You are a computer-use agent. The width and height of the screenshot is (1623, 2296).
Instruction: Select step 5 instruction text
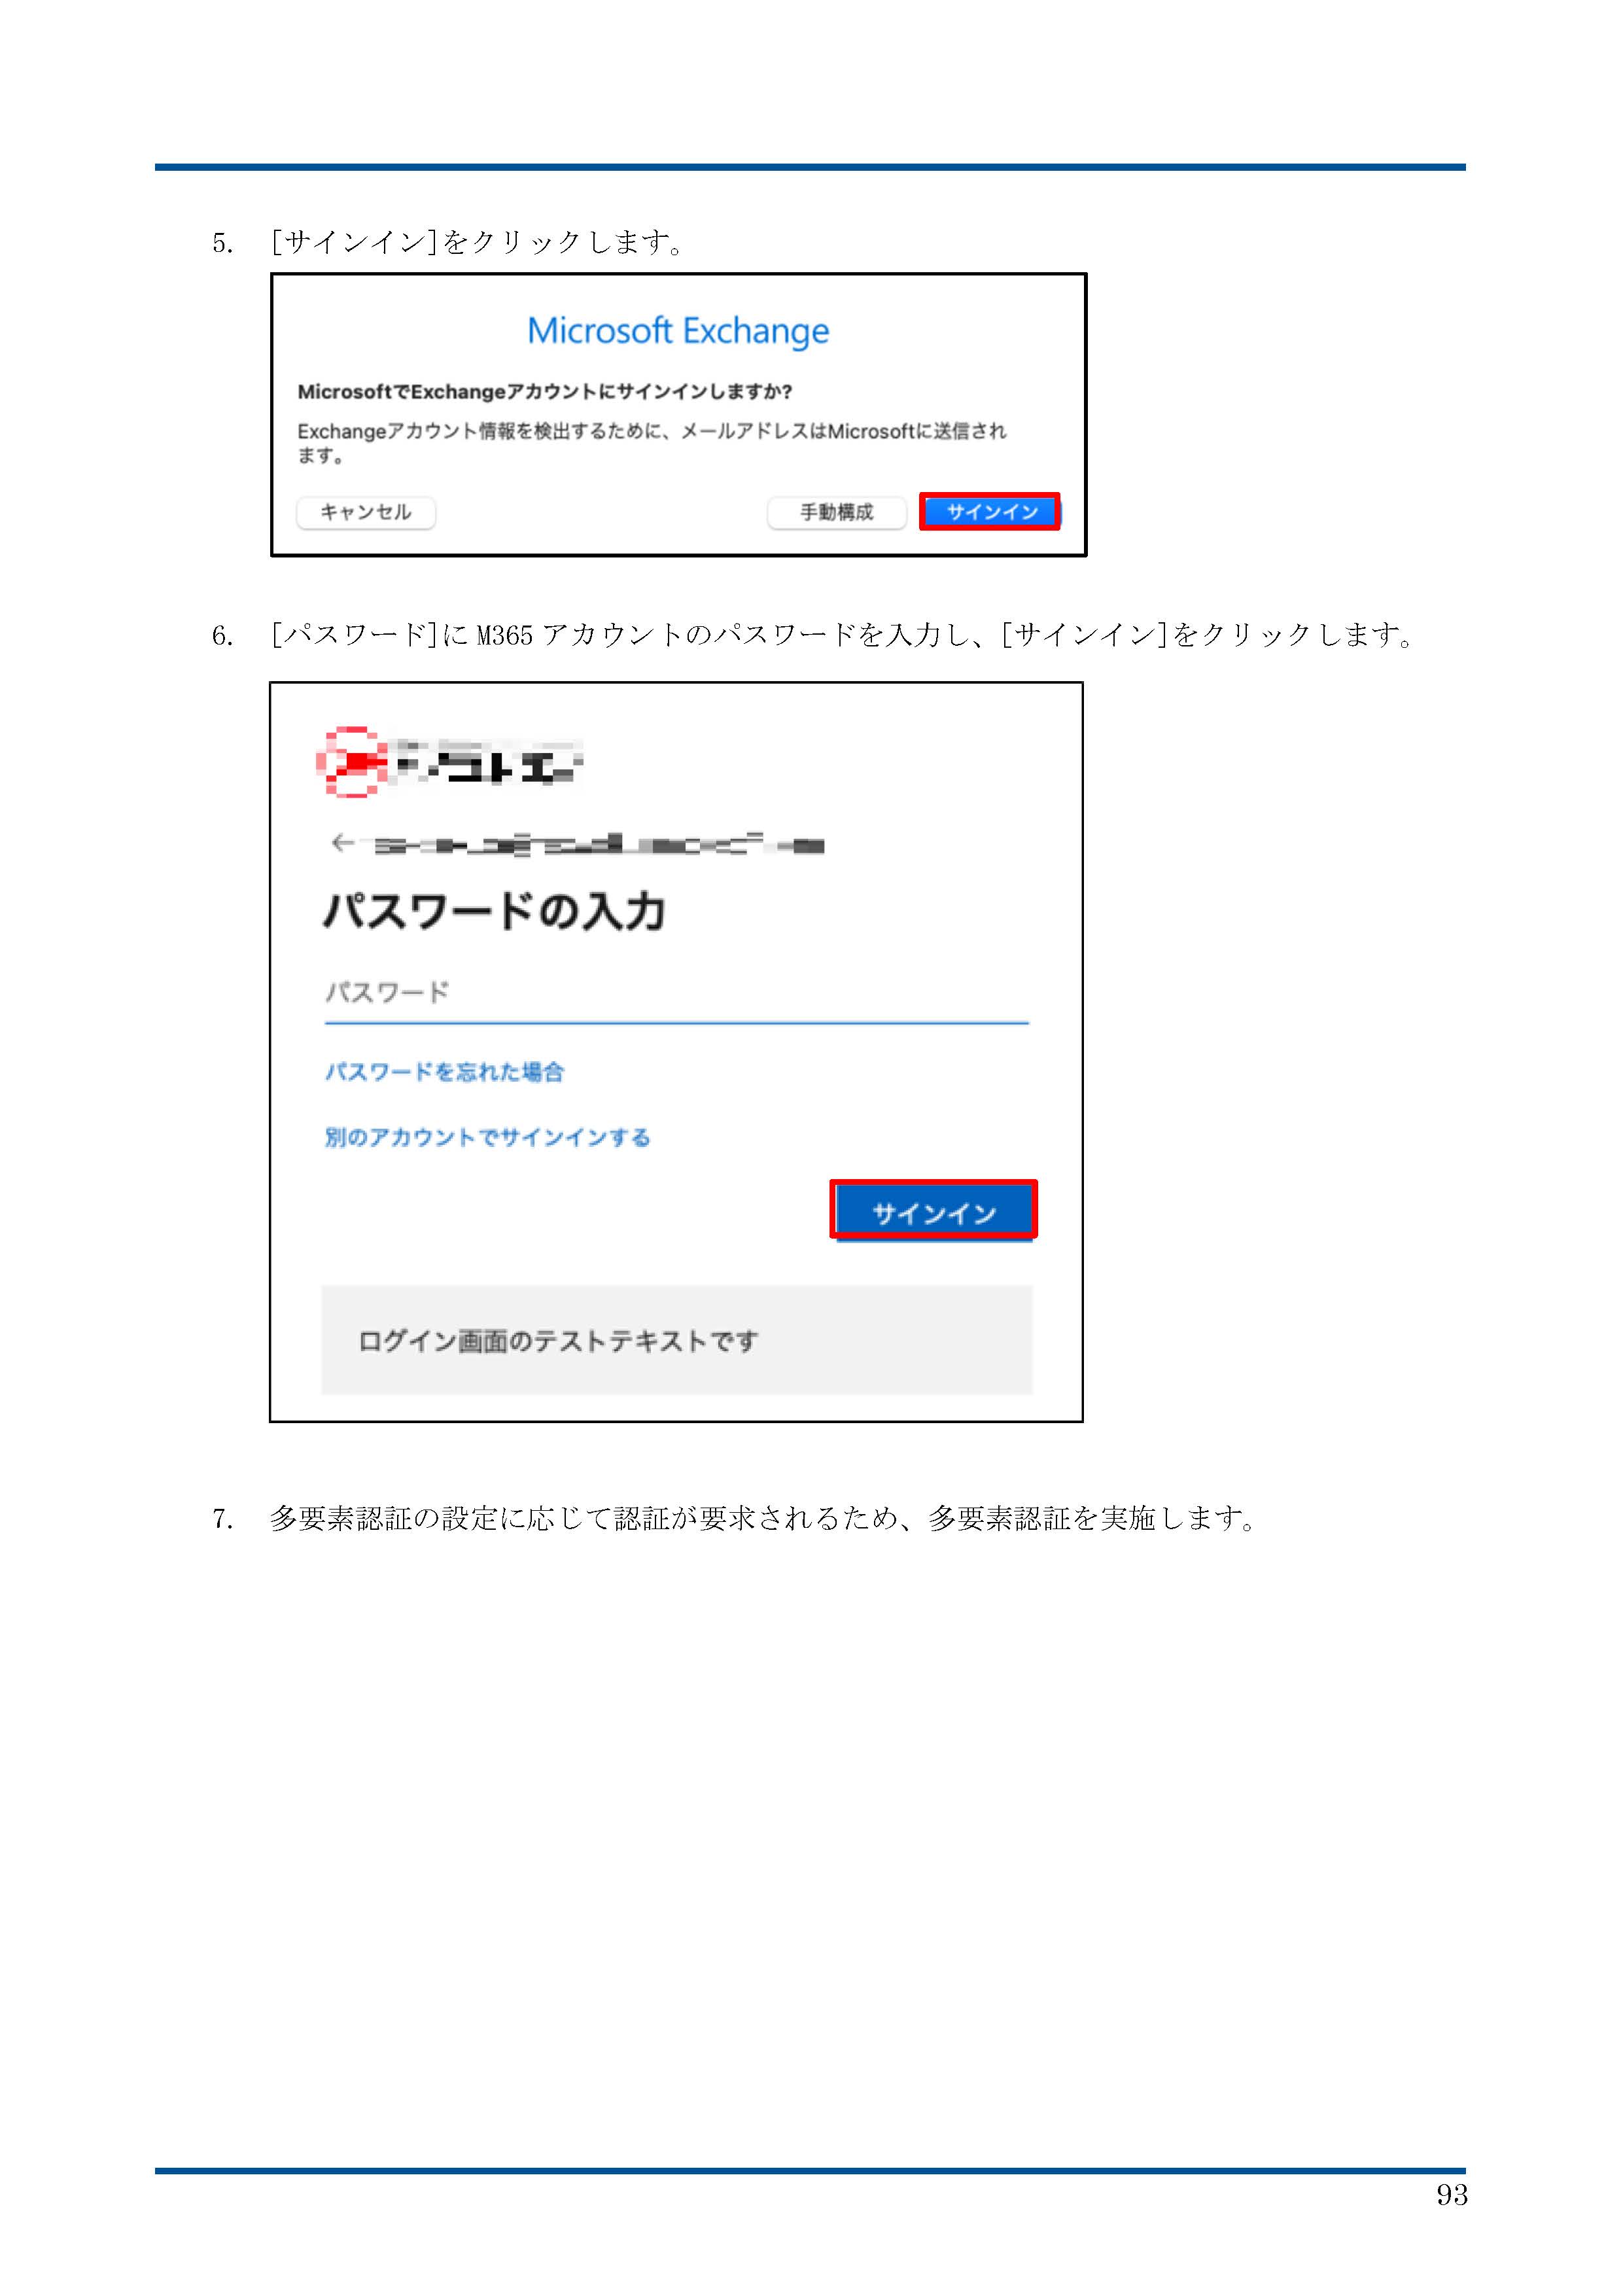click(478, 242)
